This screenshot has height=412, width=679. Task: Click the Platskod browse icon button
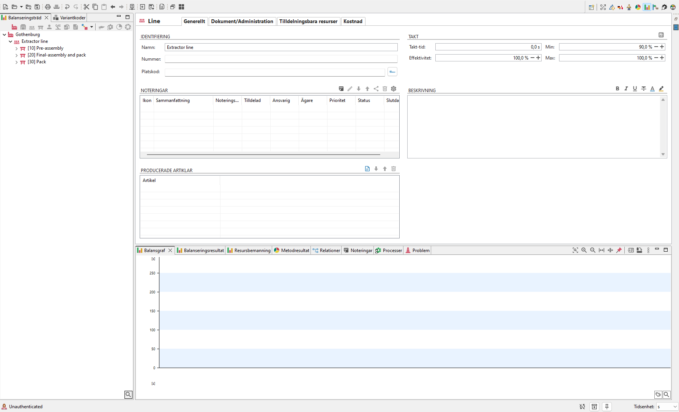(x=392, y=72)
